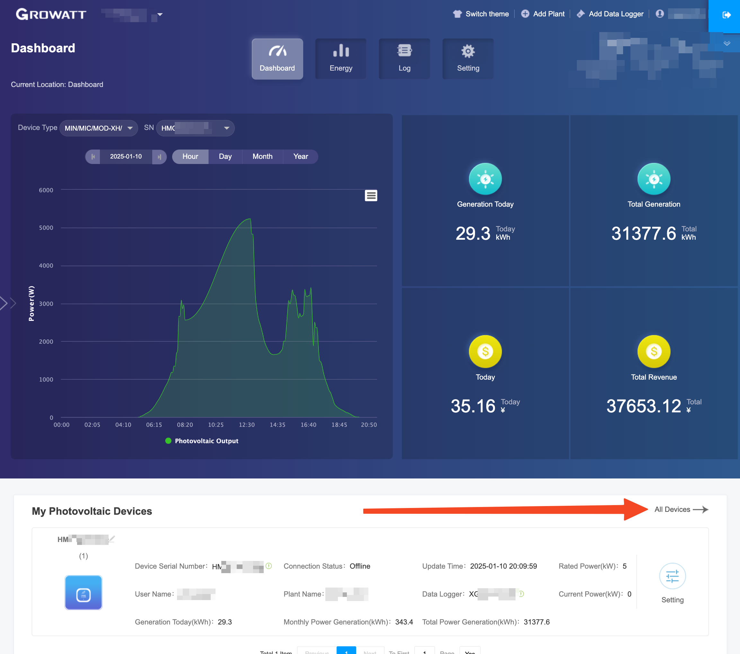The height and width of the screenshot is (654, 740).
Task: Open the chart hamburger menu icon
Action: [371, 195]
